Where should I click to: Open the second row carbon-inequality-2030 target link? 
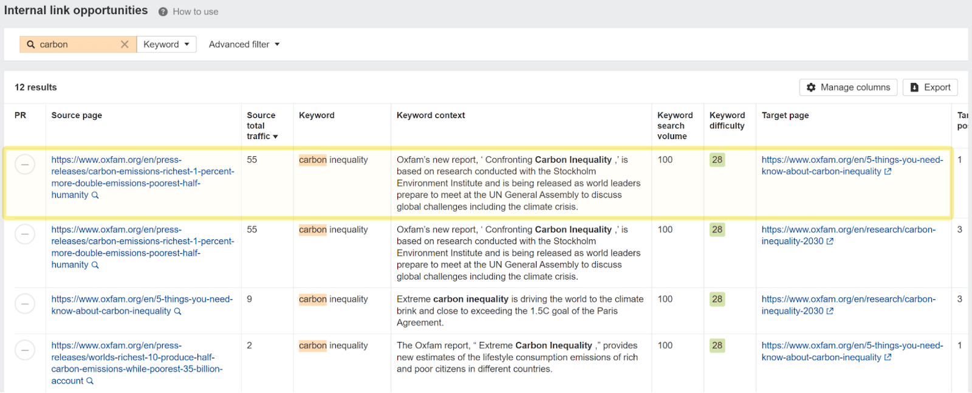coord(848,235)
